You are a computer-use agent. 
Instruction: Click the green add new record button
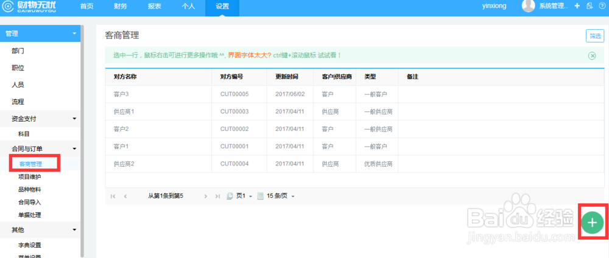click(593, 222)
